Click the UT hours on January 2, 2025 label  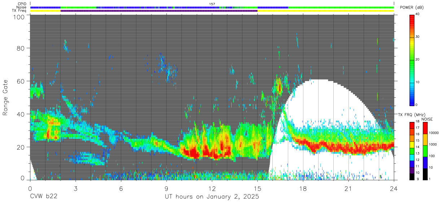point(212,197)
